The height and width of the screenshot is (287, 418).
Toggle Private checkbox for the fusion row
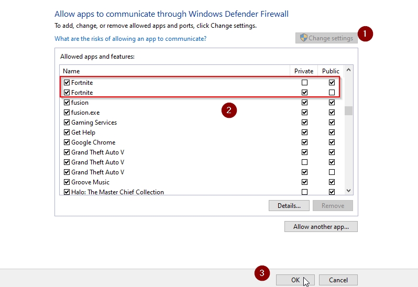point(304,103)
